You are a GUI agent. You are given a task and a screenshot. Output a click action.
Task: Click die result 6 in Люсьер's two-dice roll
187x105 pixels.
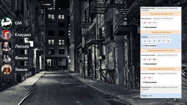(149, 78)
